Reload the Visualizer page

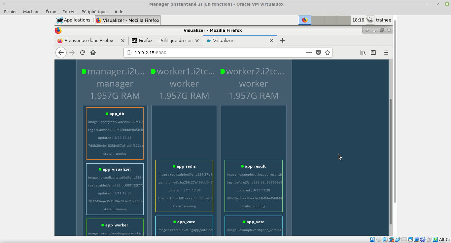[83, 53]
